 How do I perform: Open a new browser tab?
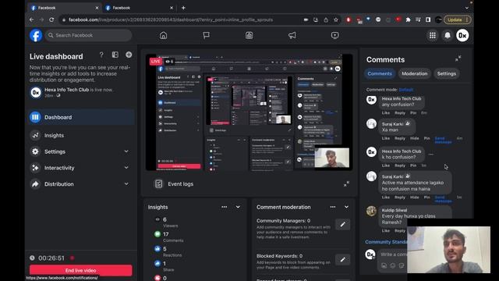click(x=184, y=8)
